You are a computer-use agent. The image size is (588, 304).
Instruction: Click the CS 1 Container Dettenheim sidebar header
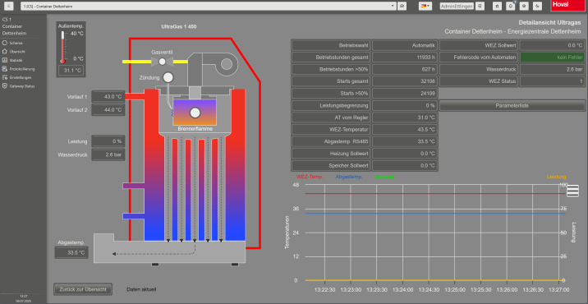[x=14, y=26]
